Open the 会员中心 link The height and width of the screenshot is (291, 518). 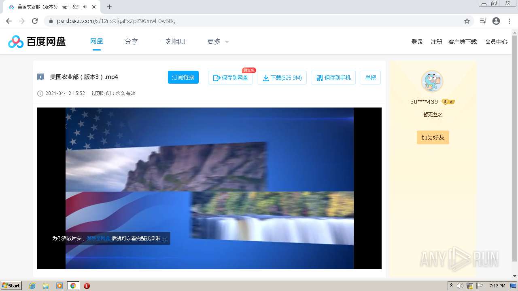coord(496,42)
